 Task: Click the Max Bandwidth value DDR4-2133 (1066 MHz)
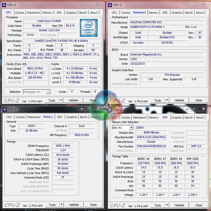[x=151, y=137]
